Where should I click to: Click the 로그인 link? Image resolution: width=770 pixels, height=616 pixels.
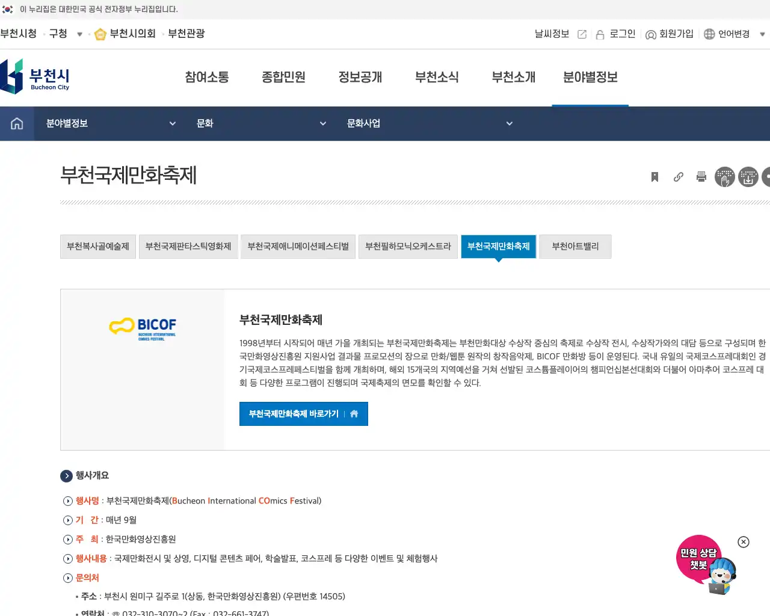click(623, 34)
